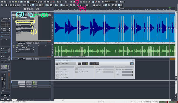Click the rewind button in the transport

[60, 2]
